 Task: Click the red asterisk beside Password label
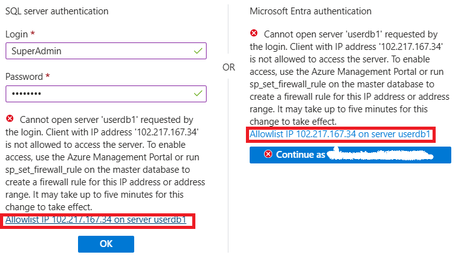click(x=47, y=75)
